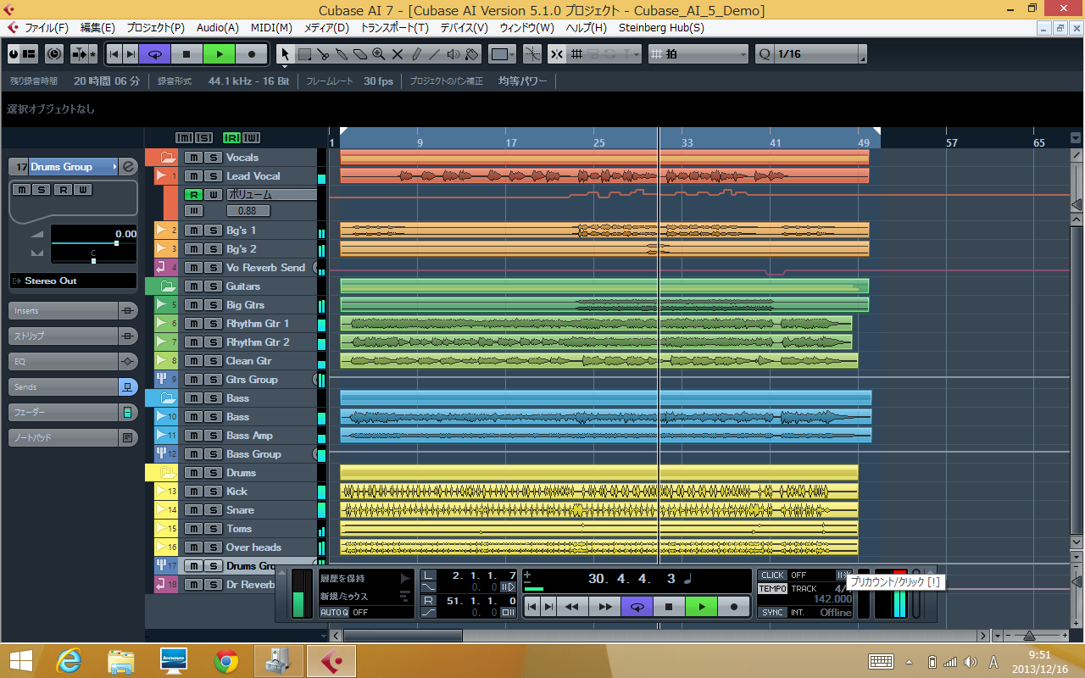Pick the Play speaker tool
This screenshot has width=1085, height=678.
click(453, 54)
